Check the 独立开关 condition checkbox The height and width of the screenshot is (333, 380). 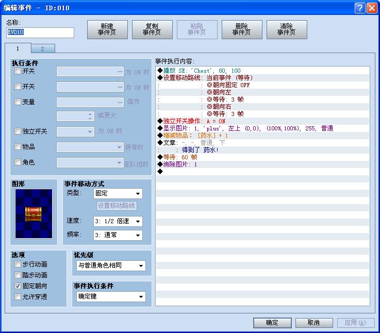pos(18,131)
